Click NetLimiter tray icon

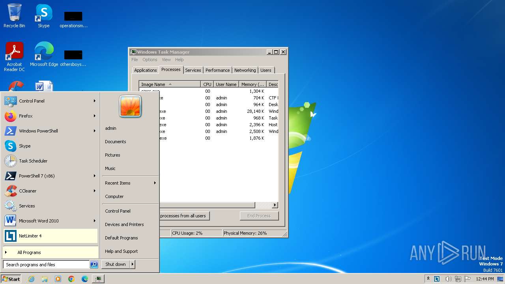(437, 279)
